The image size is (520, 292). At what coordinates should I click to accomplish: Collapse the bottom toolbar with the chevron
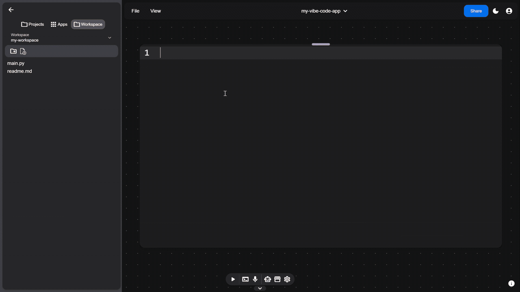tap(260, 288)
